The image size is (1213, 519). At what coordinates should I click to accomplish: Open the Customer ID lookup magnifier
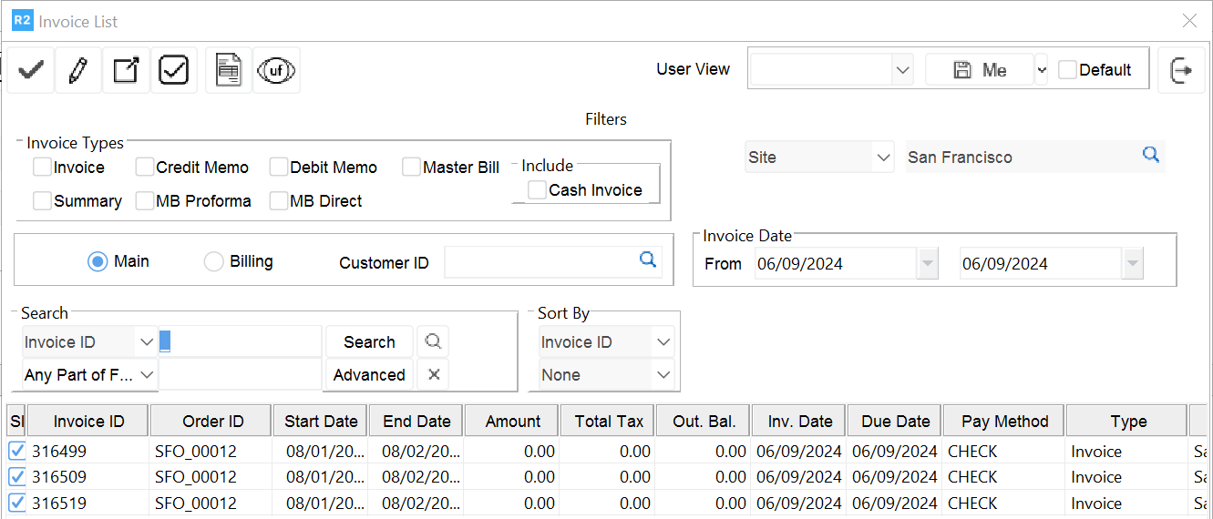(x=647, y=260)
